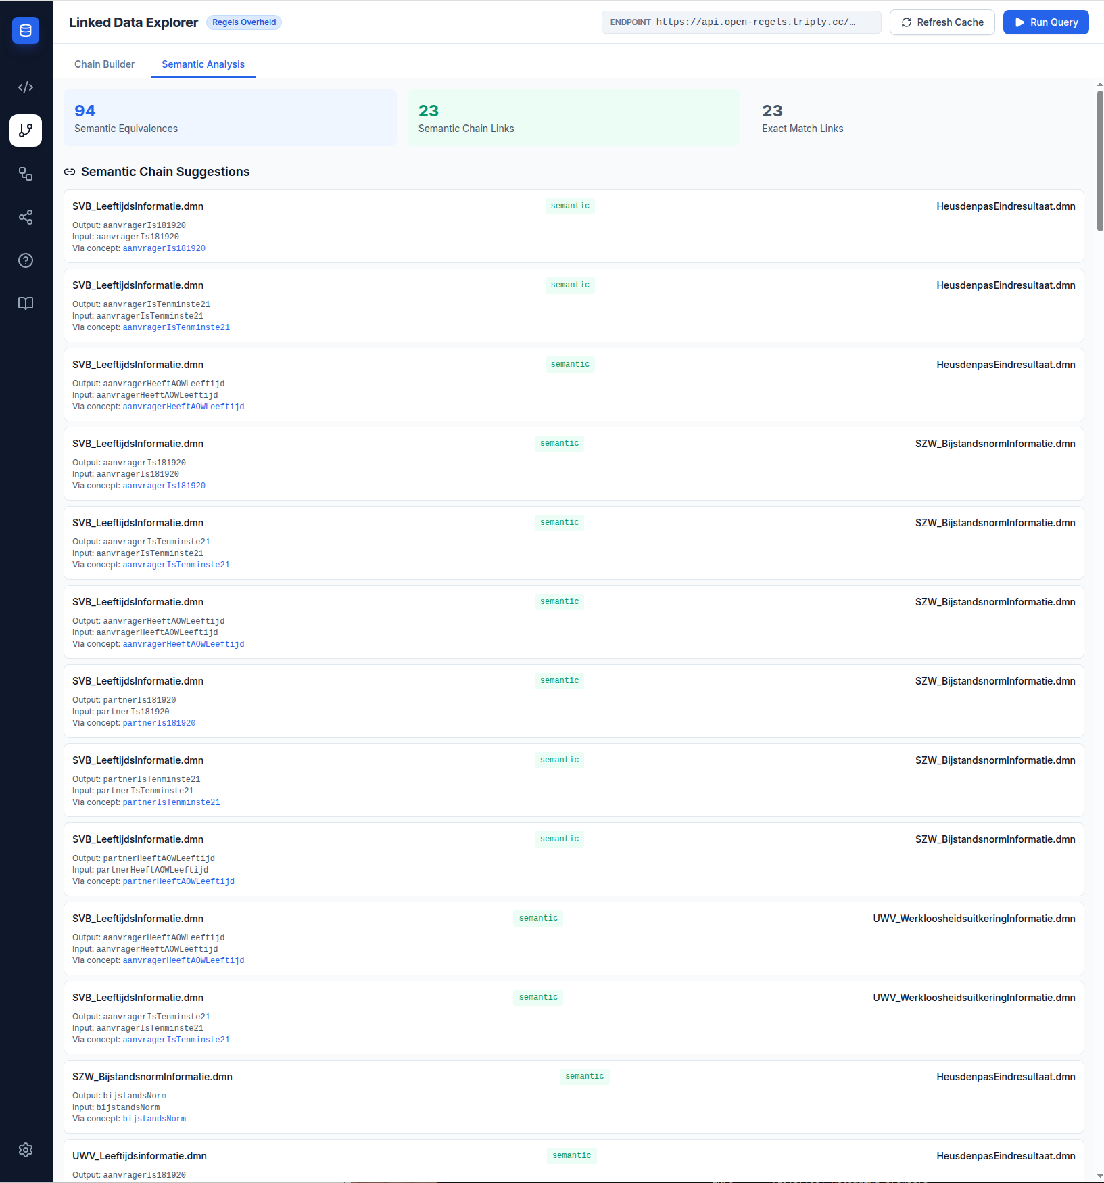
Task: Open concept link aanvragerHeeftAOWLeeftijd
Action: coord(183,407)
